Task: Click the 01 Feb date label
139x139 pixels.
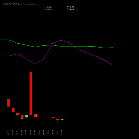Action: click(x=21, y=132)
